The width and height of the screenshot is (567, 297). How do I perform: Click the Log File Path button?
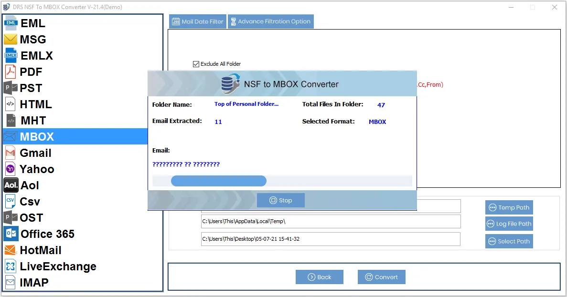coord(509,224)
